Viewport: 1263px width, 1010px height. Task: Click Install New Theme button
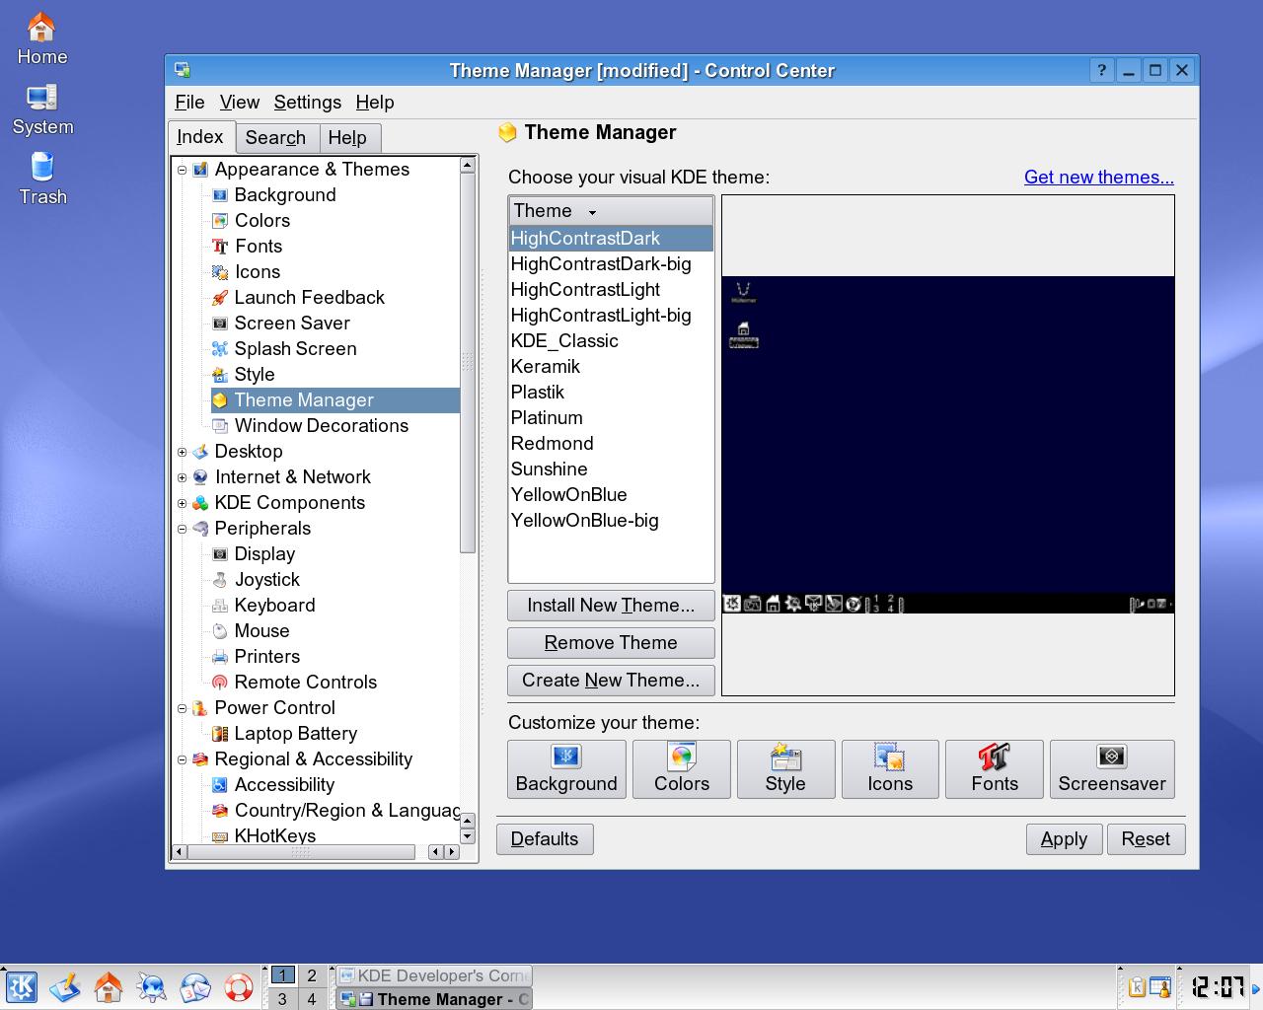(x=611, y=606)
